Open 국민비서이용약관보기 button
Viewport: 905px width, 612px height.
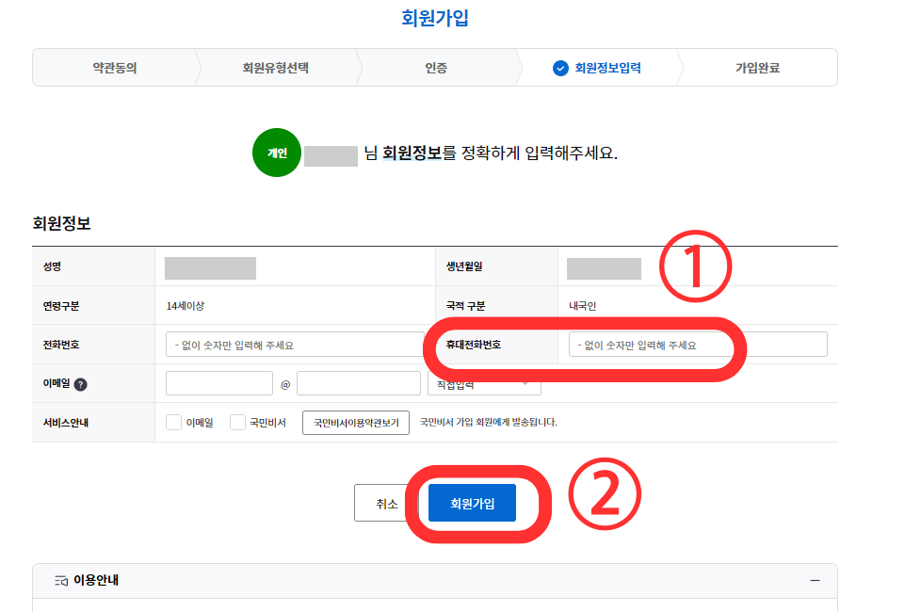(356, 423)
